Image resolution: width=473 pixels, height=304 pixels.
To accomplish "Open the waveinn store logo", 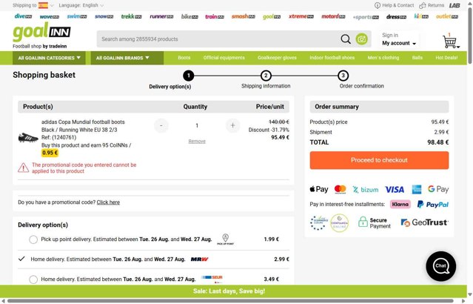I will 50,16.
